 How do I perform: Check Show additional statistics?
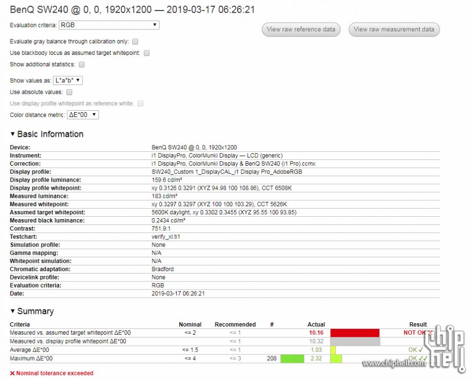[x=81, y=65]
